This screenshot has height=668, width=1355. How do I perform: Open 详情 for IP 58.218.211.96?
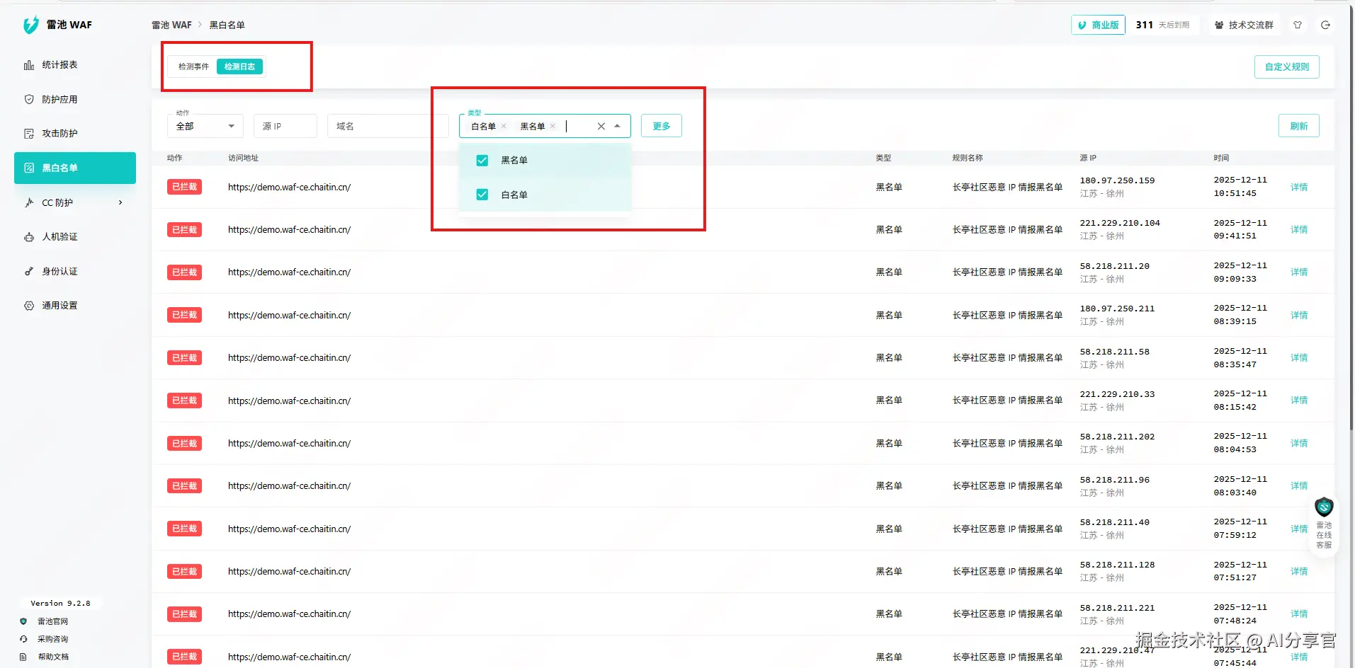tap(1299, 486)
